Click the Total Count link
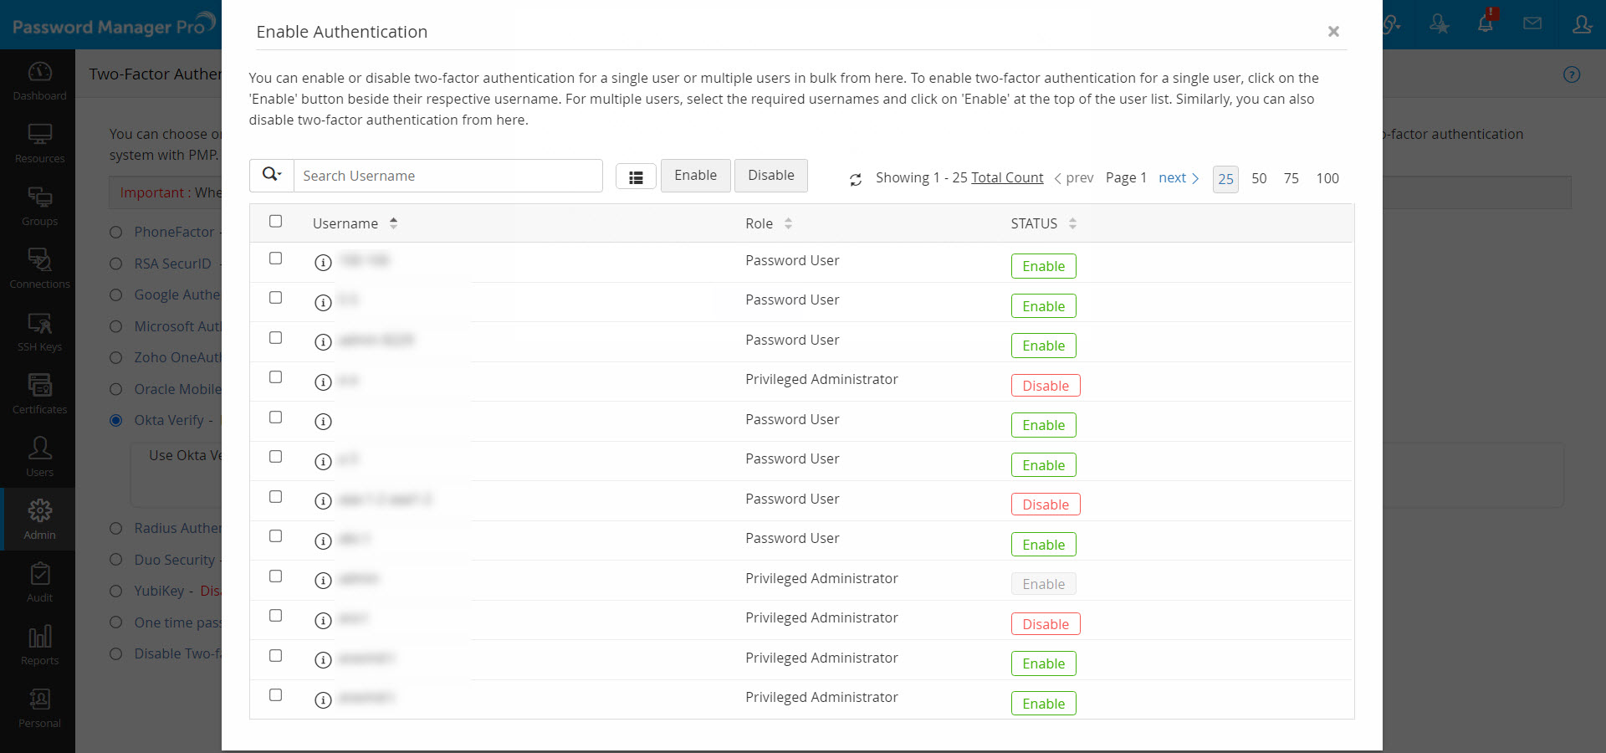Image resolution: width=1606 pixels, height=753 pixels. point(1007,177)
